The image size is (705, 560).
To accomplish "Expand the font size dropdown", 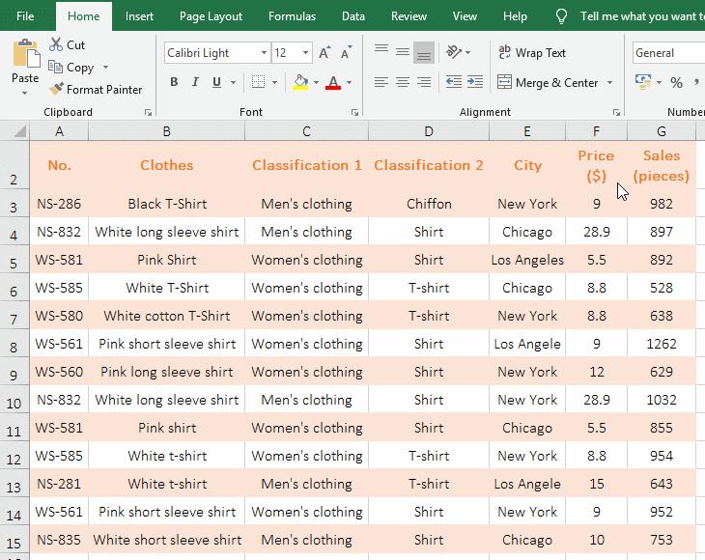I will (306, 53).
